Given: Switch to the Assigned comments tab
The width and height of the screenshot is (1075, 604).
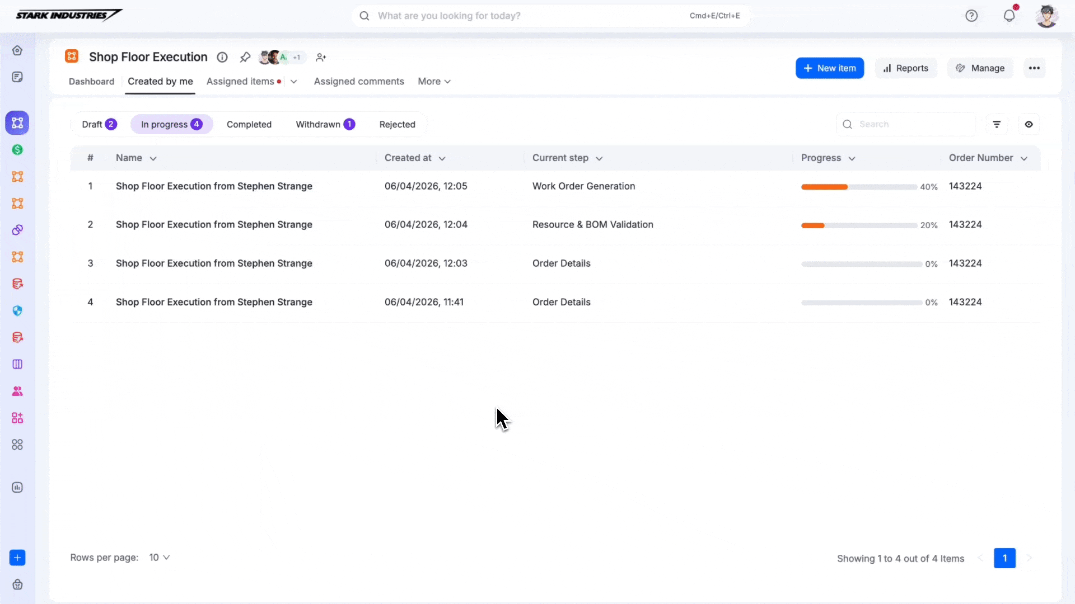Looking at the screenshot, I should 359,81.
